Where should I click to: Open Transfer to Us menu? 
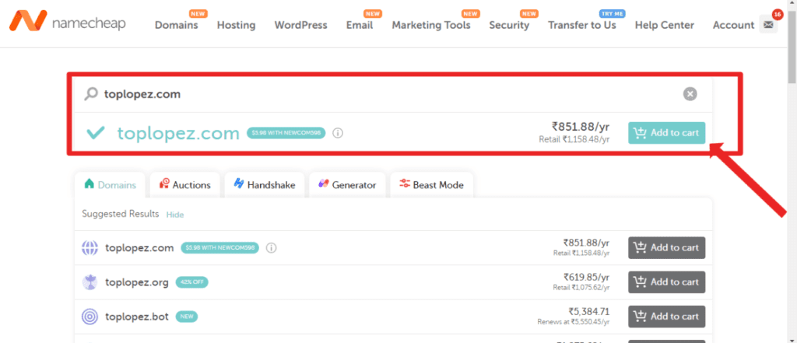582,25
